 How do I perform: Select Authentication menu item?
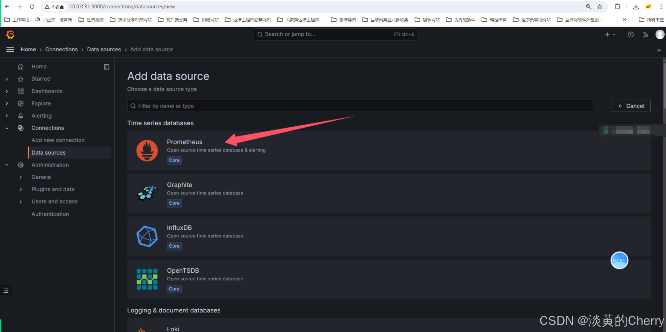pos(50,214)
